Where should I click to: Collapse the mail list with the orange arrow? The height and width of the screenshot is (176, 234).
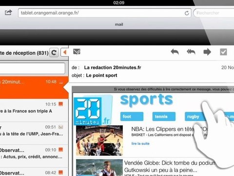pyautogui.click(x=65, y=52)
